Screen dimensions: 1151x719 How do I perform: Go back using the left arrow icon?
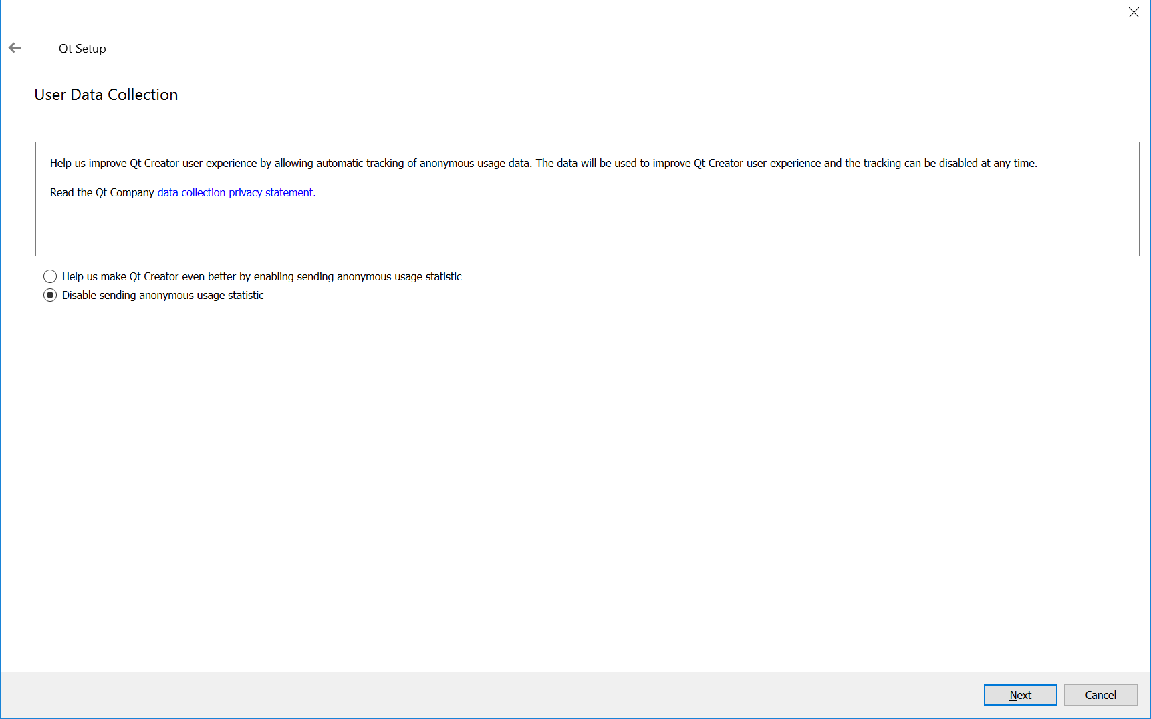(x=15, y=48)
